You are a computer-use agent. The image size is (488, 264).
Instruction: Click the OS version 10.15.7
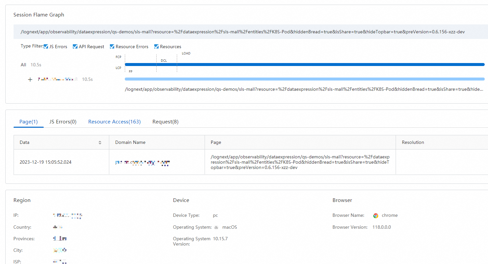click(x=220, y=239)
